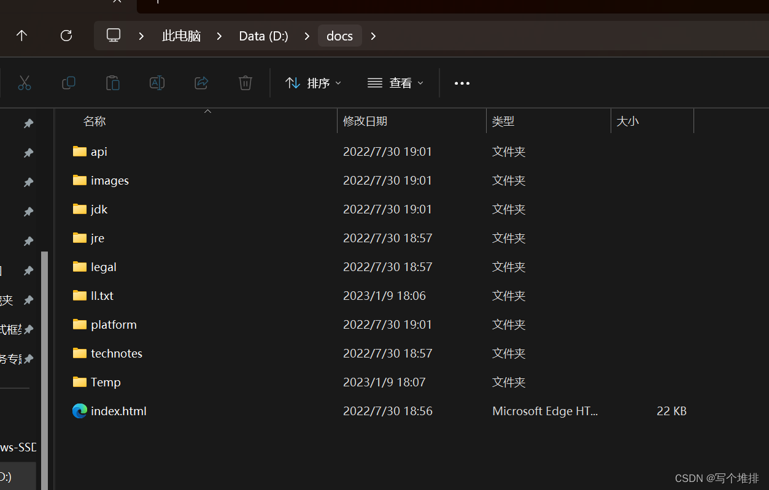Go to 此电脑 in the breadcrumb
The height and width of the screenshot is (490, 769).
[x=182, y=36]
